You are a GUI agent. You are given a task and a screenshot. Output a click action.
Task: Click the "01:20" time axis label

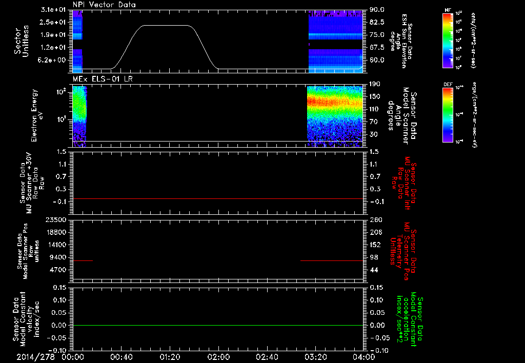tap(170, 357)
